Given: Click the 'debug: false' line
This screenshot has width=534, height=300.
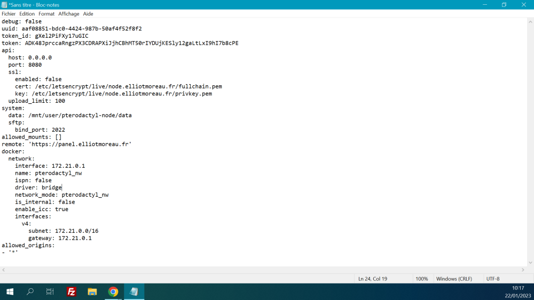Looking at the screenshot, I should [x=21, y=21].
